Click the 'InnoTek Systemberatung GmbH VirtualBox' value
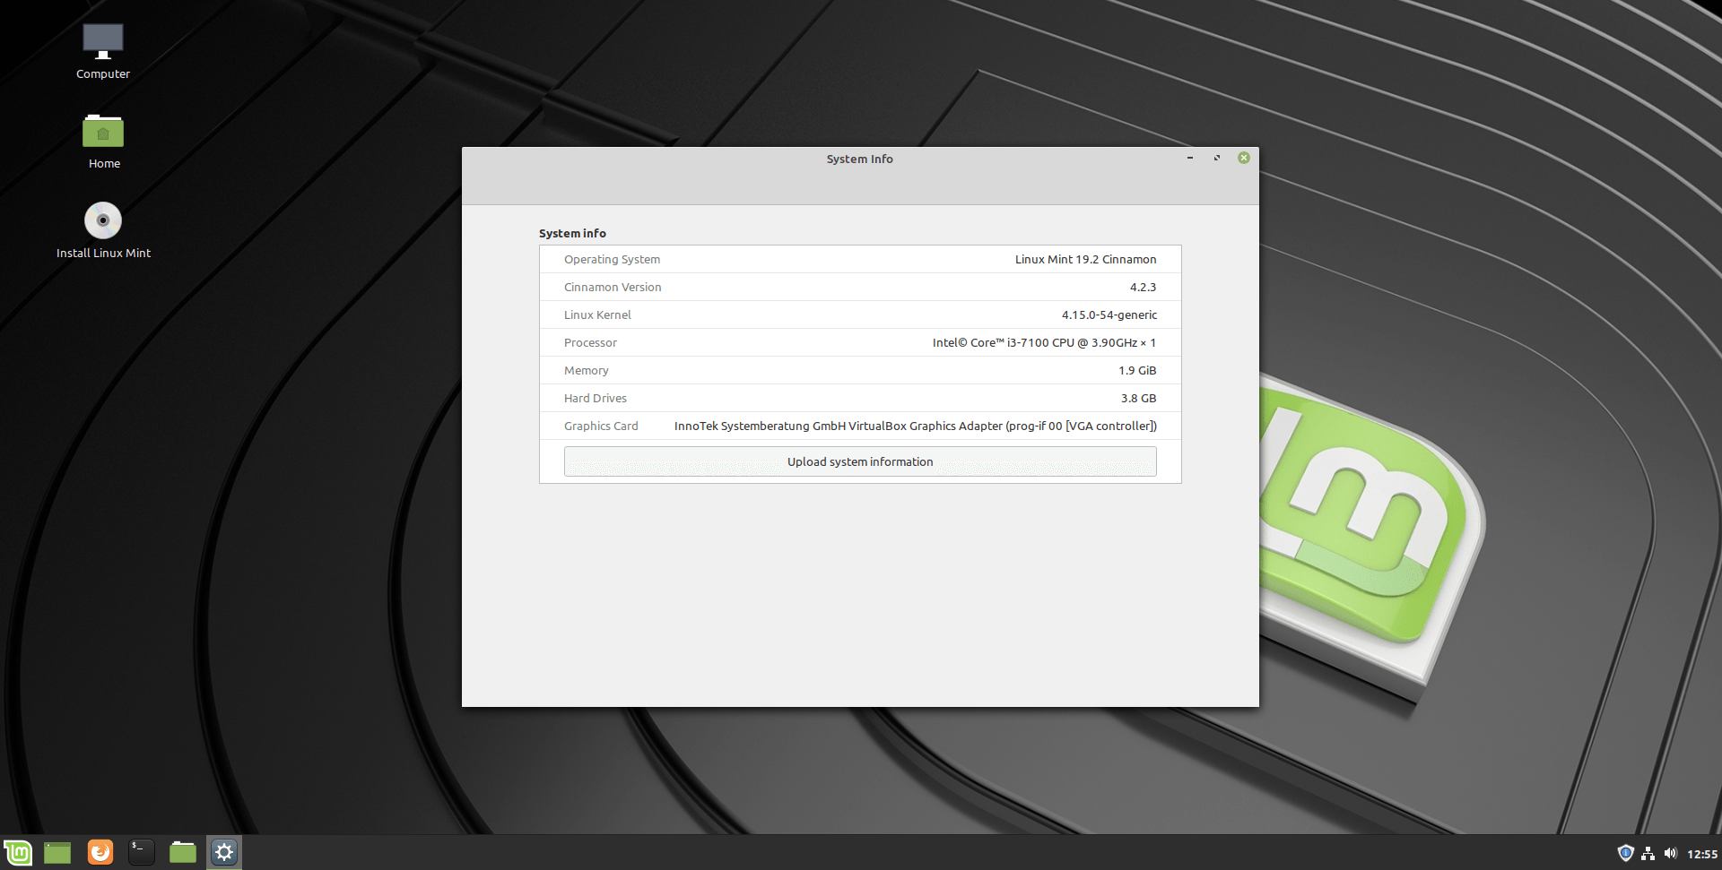Viewport: 1722px width, 870px height. [x=916, y=426]
